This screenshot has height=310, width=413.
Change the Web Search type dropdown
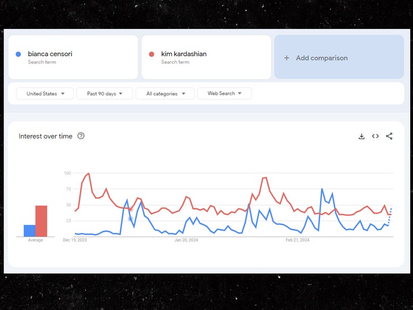[224, 94]
